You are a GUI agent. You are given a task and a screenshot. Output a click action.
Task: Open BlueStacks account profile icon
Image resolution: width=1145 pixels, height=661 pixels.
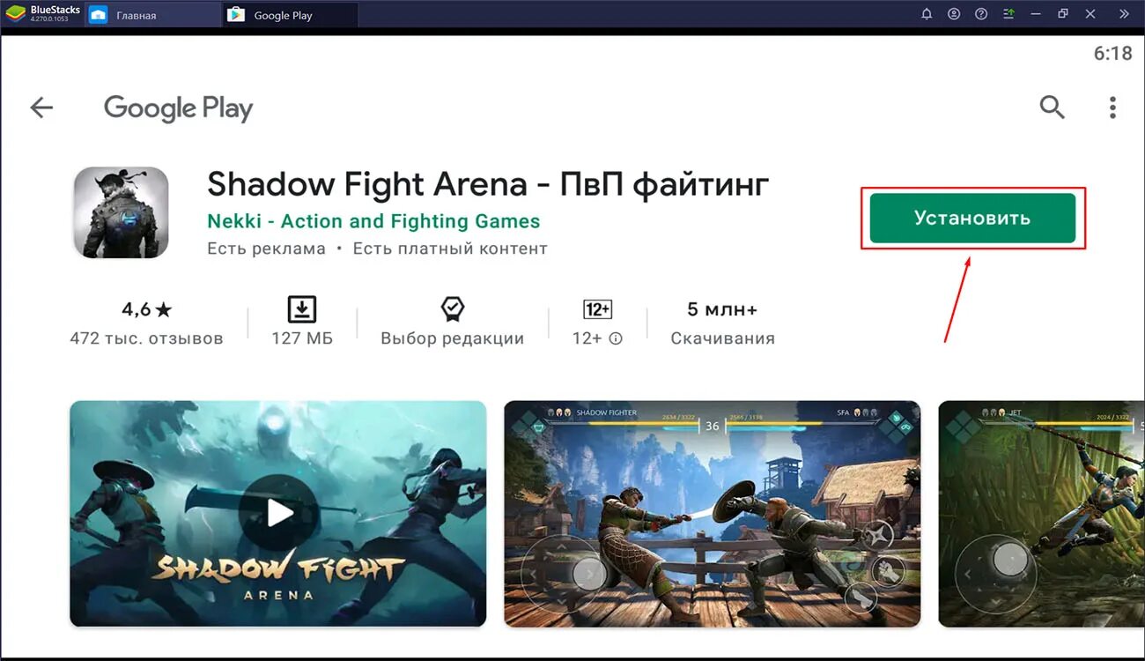tap(954, 14)
